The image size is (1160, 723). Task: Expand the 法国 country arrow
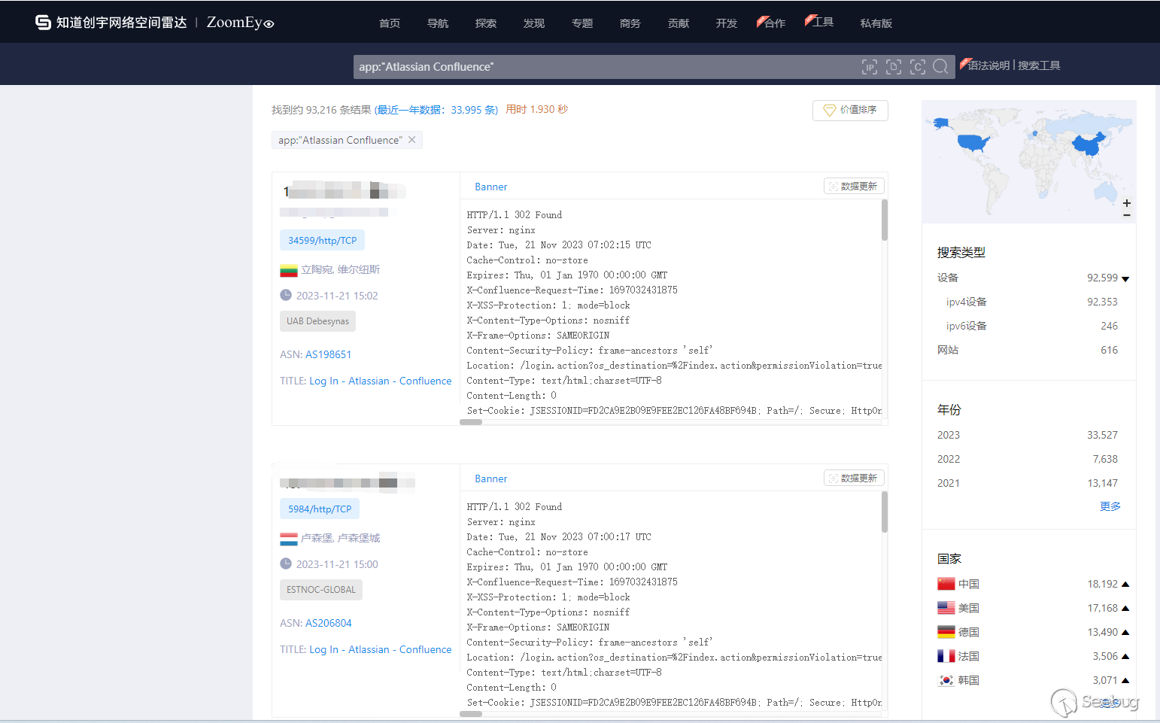[1125, 656]
